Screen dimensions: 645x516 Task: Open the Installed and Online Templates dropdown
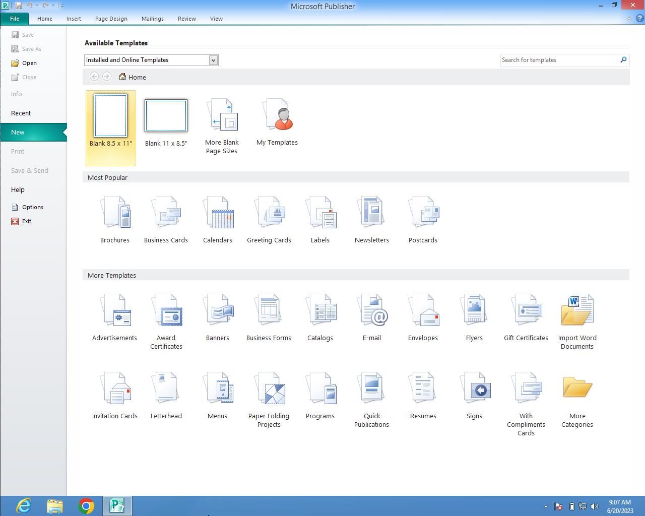pos(213,60)
